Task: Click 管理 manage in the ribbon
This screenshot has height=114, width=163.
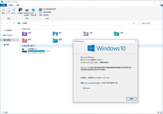Action: [x=46, y=15]
